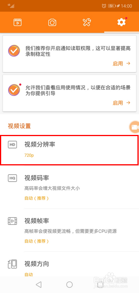Click the video orientation phone icon
This screenshot has height=293, width=139.
(x=12, y=264)
